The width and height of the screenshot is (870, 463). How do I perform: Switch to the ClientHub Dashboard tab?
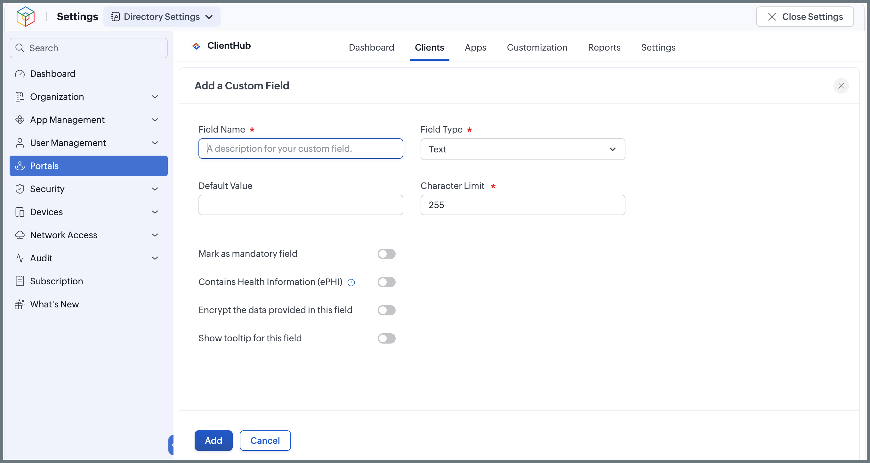click(x=371, y=47)
